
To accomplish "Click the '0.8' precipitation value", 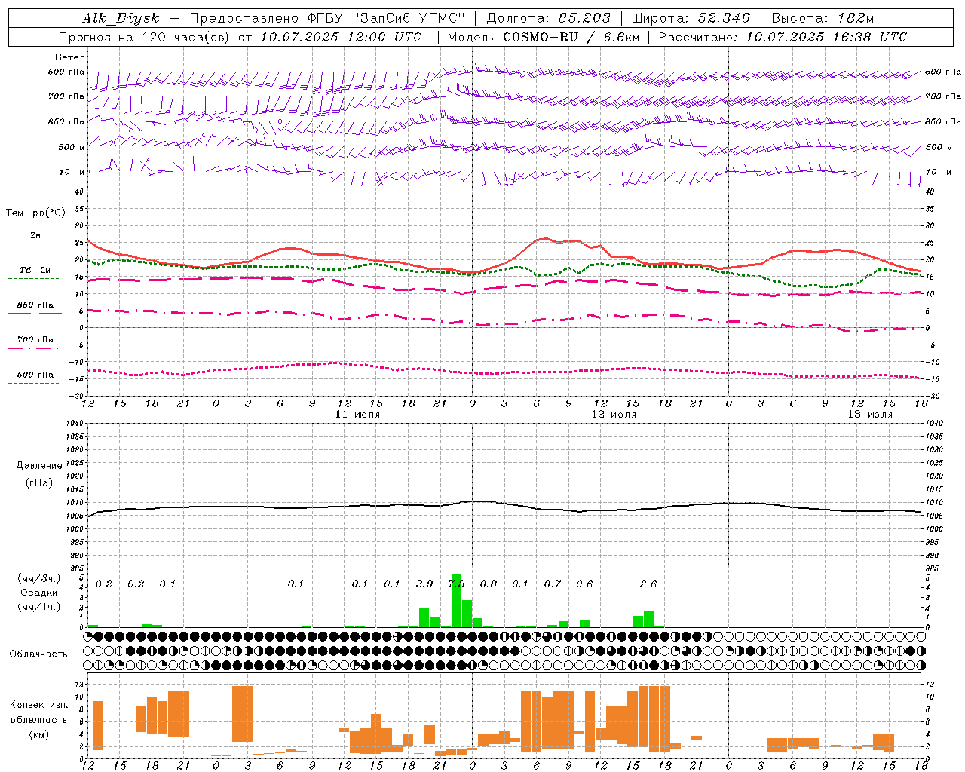I will tap(489, 584).
